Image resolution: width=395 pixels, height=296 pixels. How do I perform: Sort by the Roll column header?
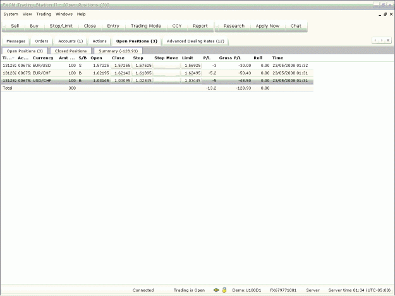pos(258,58)
